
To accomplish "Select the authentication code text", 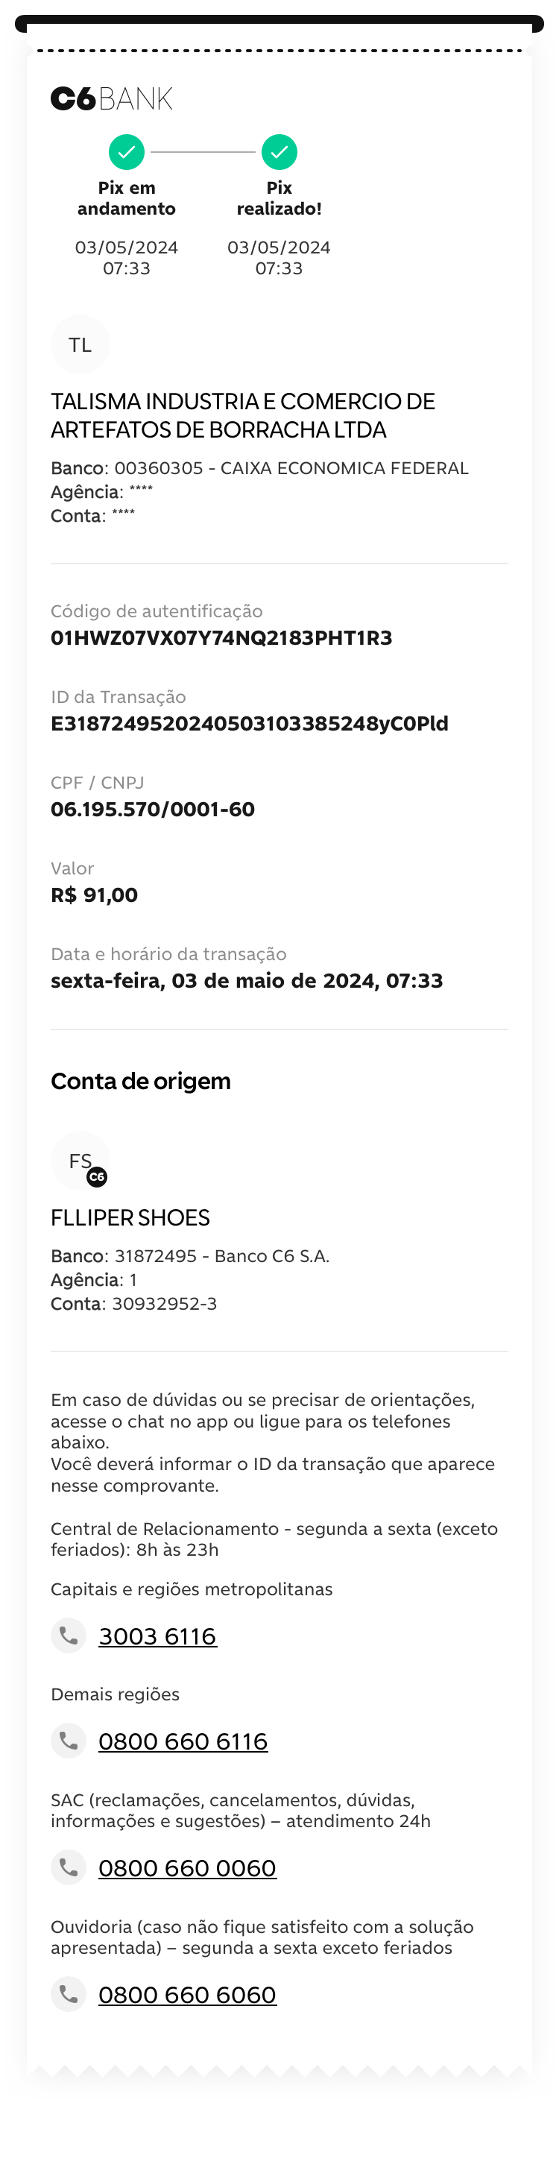I will point(221,637).
